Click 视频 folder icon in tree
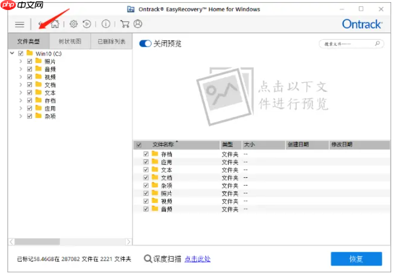 pyautogui.click(x=38, y=76)
